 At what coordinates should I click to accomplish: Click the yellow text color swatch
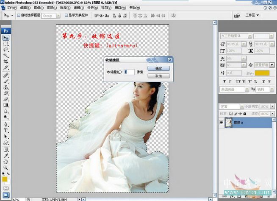coord(262,73)
